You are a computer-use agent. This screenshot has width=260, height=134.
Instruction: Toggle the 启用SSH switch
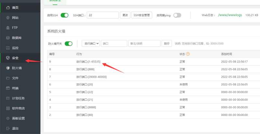tap(64, 15)
